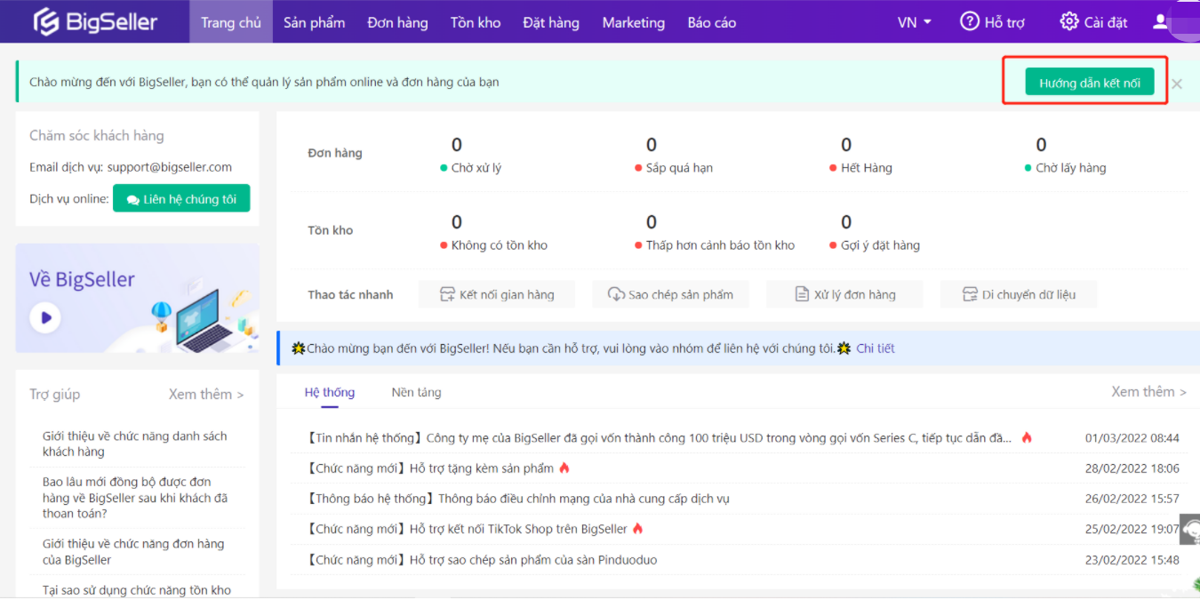Switch to the Nền tảng tab
Viewport: 1200px width, 600px height.
coord(416,392)
